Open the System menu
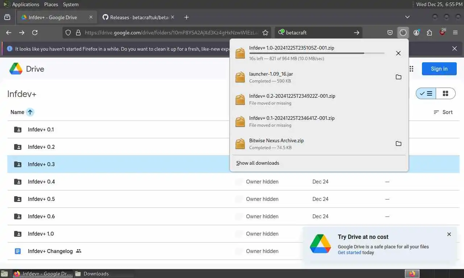Viewport: 464px width, 278px height. pos(71,4)
